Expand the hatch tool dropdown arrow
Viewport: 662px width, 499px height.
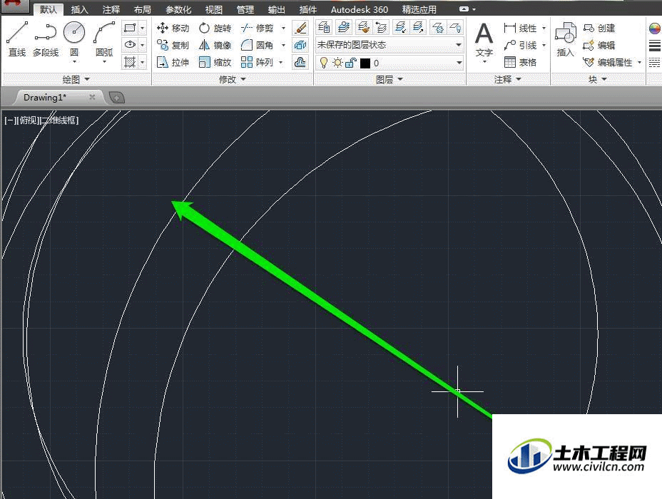pyautogui.click(x=143, y=63)
